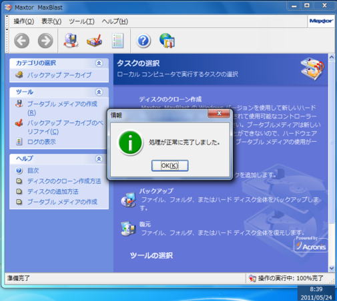Open the log list toolbar icon
Screen dimensions: 337x301
[117, 41]
